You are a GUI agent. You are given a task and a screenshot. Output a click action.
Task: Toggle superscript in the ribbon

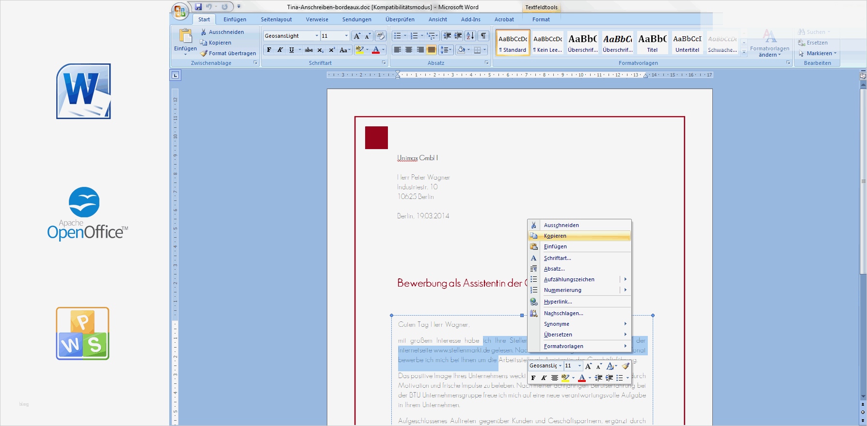coord(332,50)
